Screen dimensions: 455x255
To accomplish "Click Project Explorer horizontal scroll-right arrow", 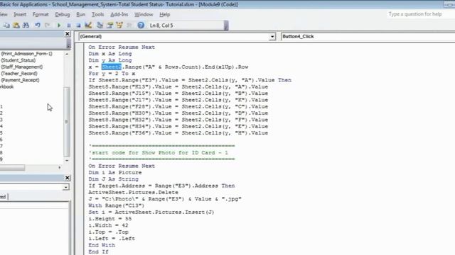I will [60, 167].
